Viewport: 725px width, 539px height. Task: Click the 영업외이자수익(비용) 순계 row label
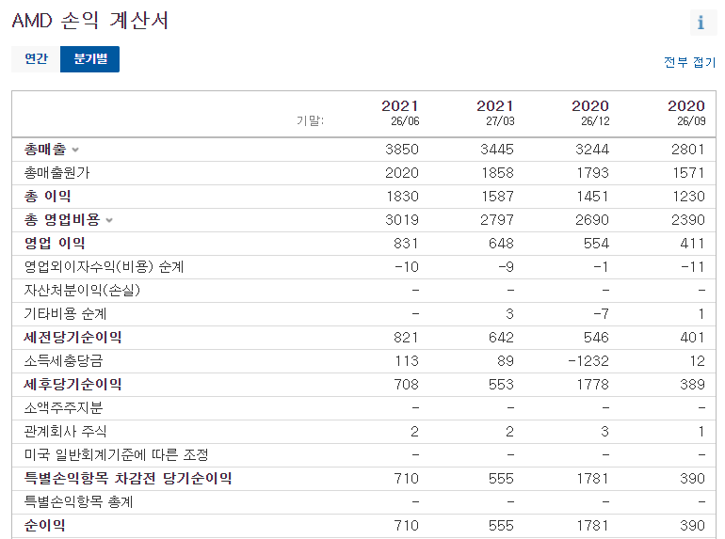click(104, 267)
